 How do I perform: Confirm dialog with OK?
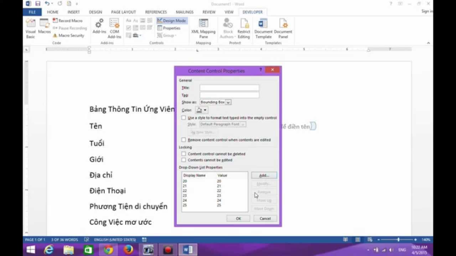pyautogui.click(x=238, y=218)
